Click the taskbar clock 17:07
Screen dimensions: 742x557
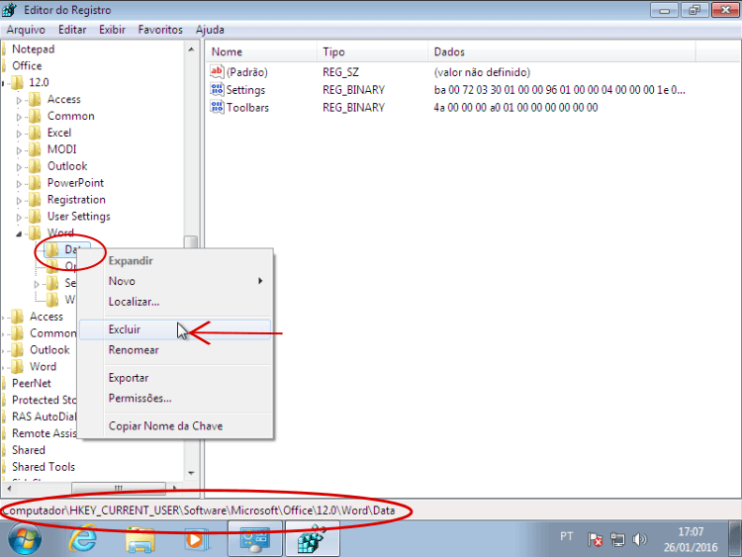pyautogui.click(x=691, y=531)
